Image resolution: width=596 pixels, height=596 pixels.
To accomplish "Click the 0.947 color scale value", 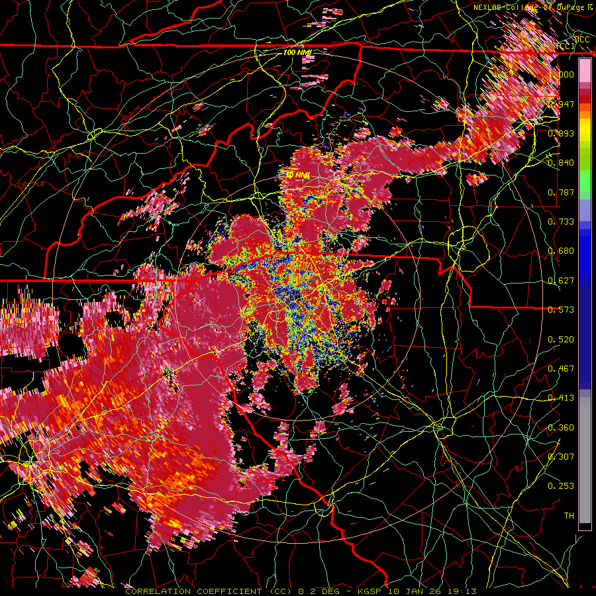I will tap(561, 104).
